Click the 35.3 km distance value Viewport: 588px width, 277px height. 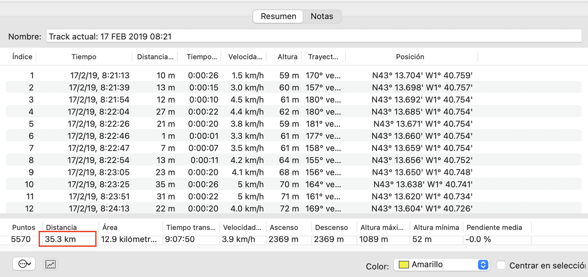pos(60,239)
